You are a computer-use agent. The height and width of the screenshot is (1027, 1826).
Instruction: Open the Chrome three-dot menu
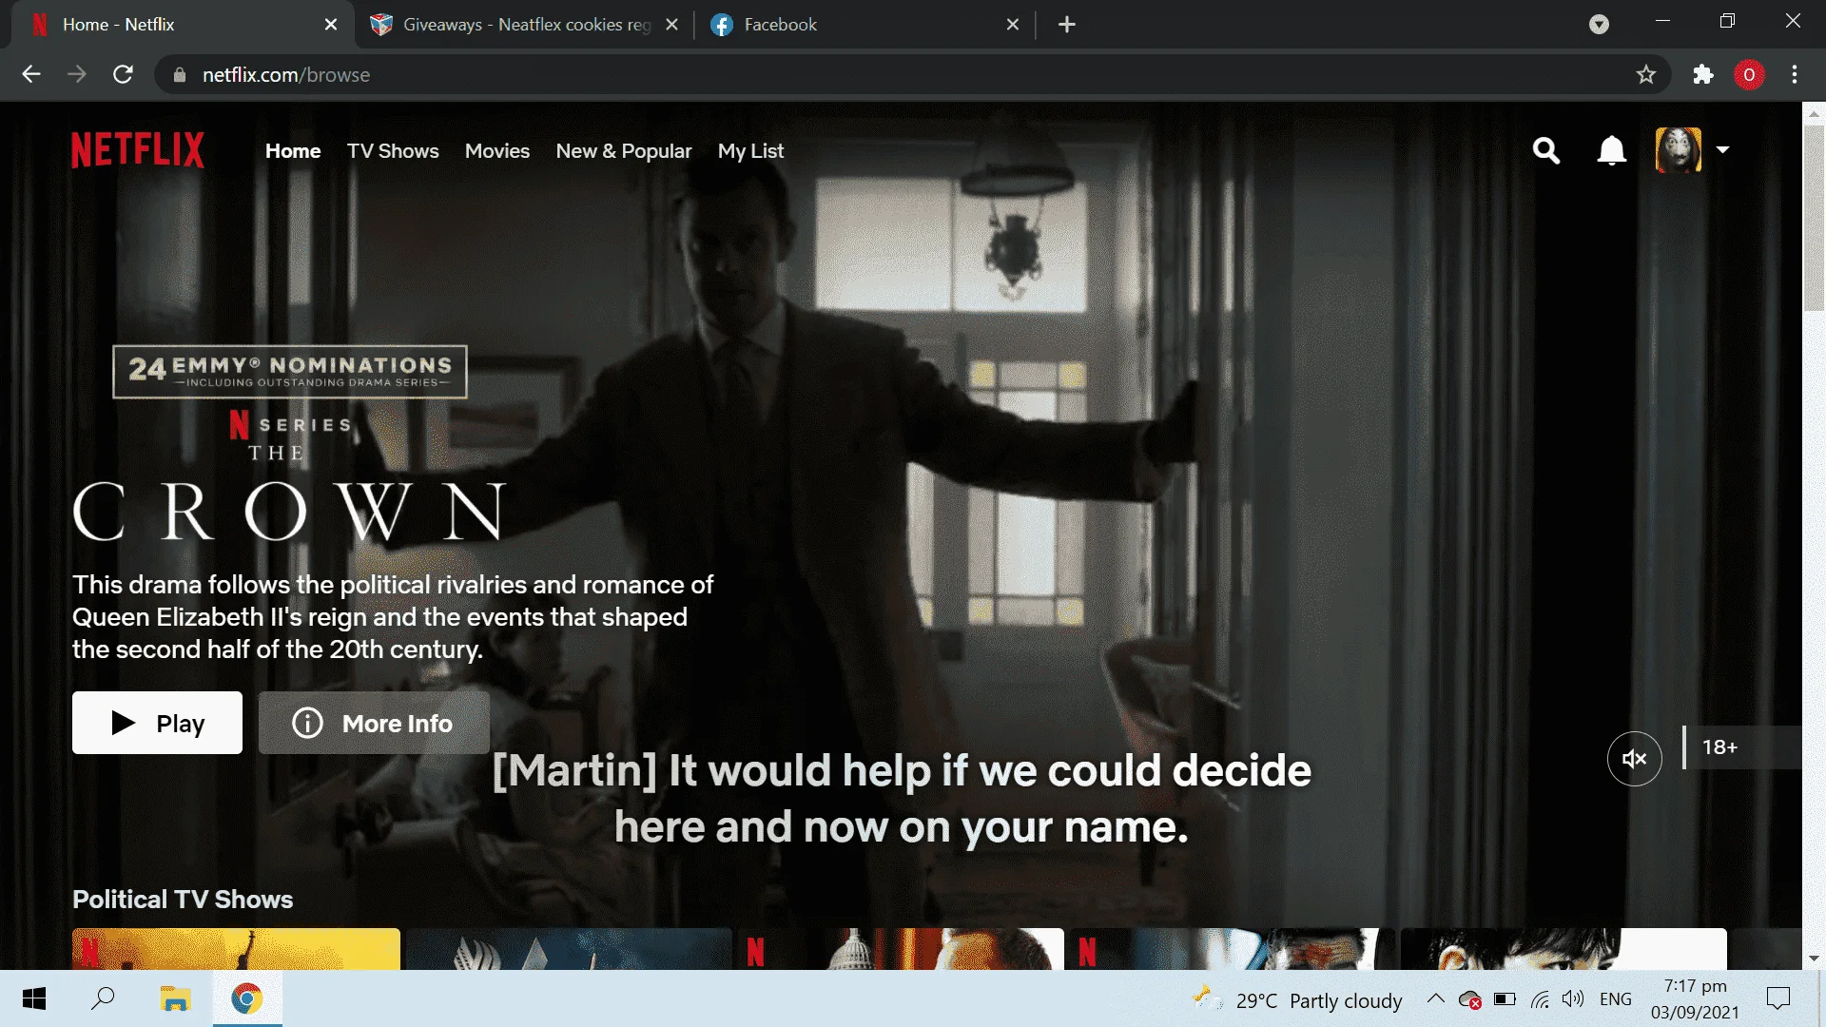(x=1795, y=74)
